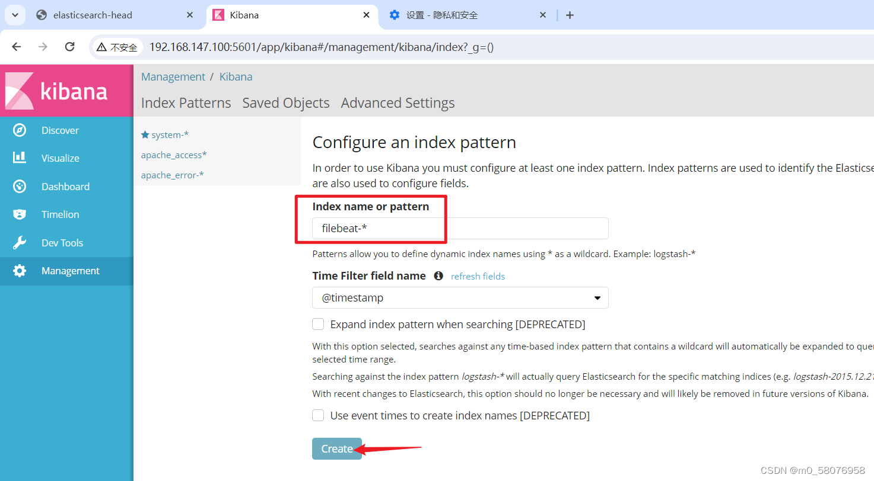Close the settings privacy tab
Viewport: 874px width, 481px height.
[543, 15]
